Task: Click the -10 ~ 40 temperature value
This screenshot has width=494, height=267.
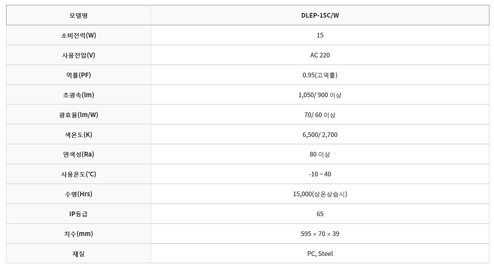Action: (x=320, y=174)
